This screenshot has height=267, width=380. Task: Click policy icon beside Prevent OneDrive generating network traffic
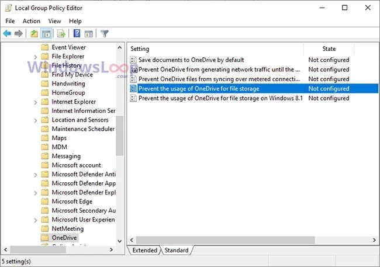click(134, 70)
